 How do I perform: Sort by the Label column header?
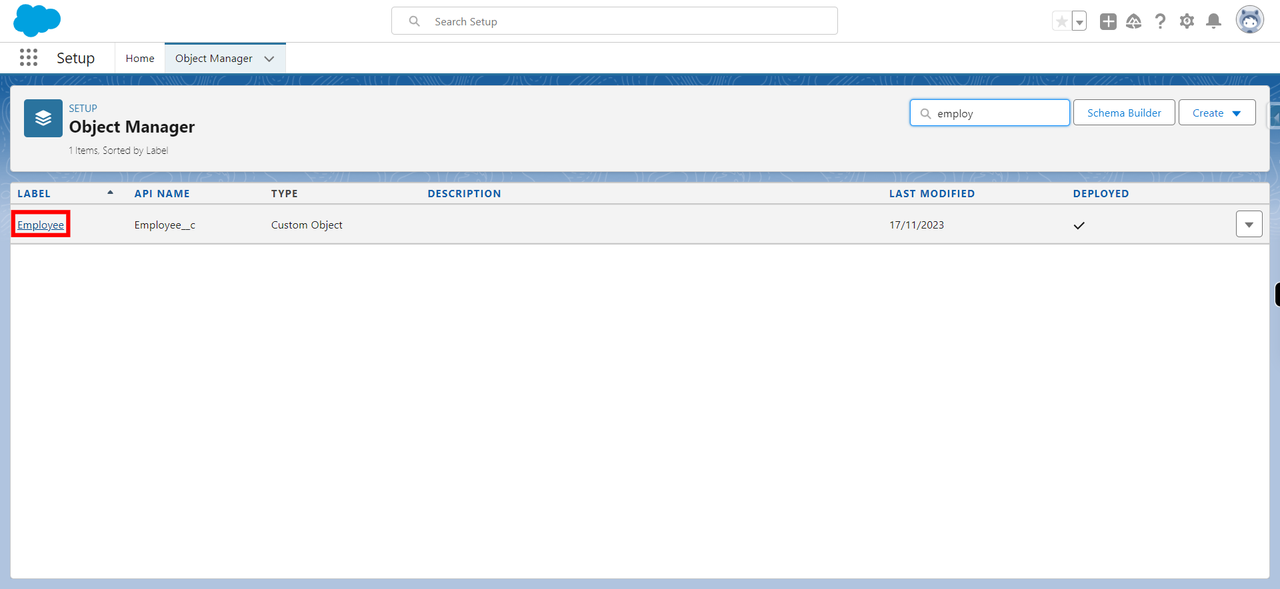pos(34,194)
